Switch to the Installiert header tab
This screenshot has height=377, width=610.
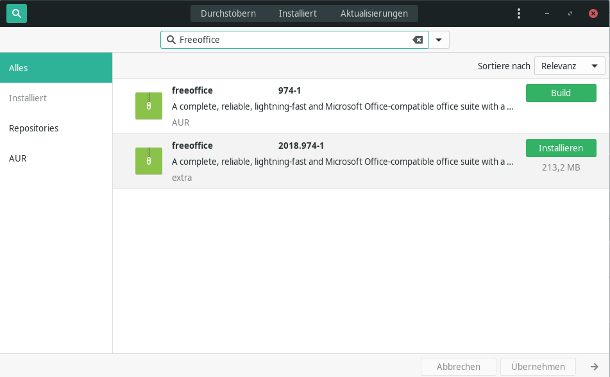[298, 13]
